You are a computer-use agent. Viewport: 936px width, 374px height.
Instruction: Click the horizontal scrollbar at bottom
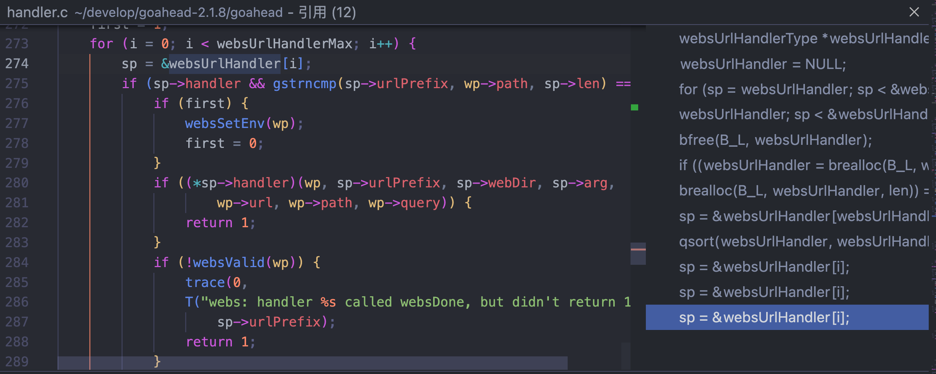pyautogui.click(x=312, y=363)
